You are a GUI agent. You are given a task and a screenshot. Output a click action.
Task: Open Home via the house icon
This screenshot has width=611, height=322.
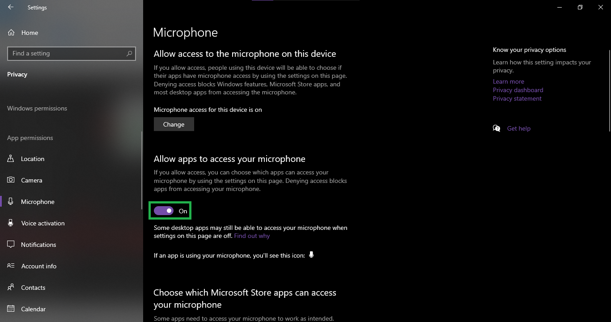11,33
